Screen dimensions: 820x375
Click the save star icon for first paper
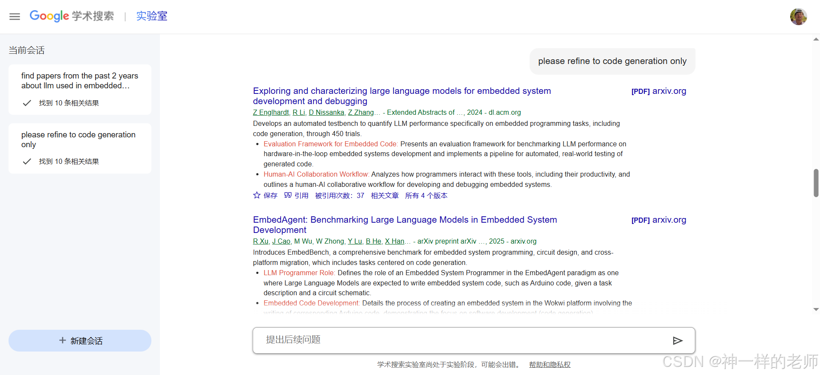[x=257, y=195]
